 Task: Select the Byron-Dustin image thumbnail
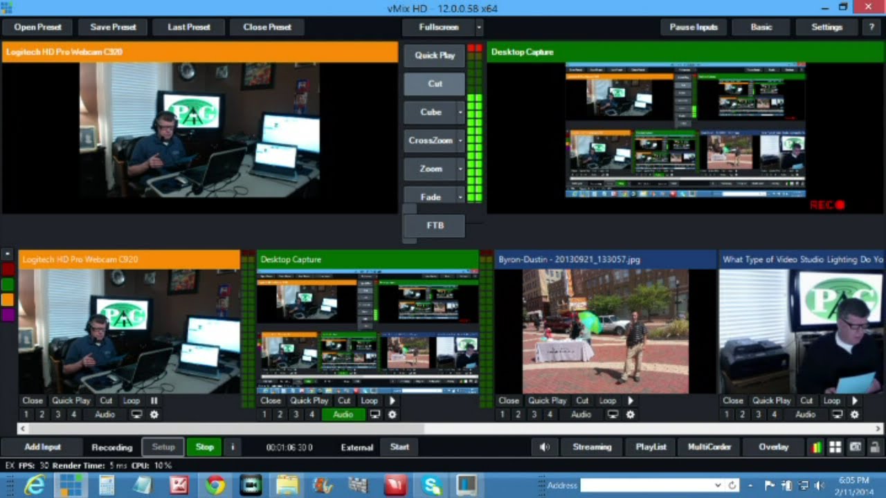pyautogui.click(x=606, y=331)
